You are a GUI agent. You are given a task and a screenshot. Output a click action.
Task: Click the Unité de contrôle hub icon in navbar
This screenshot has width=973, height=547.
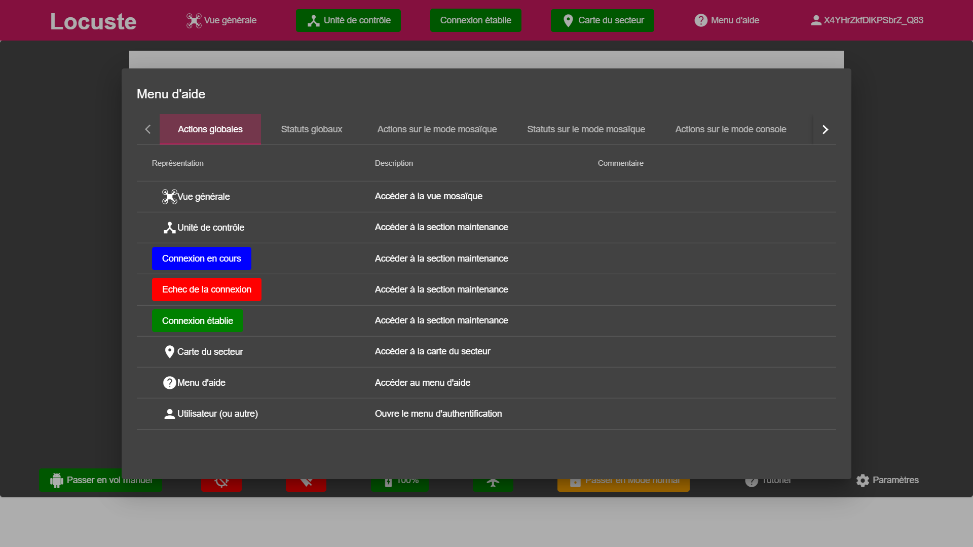314,21
